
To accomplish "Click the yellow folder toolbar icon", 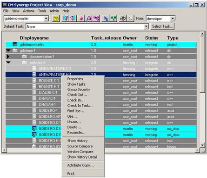I will coord(56,19).
